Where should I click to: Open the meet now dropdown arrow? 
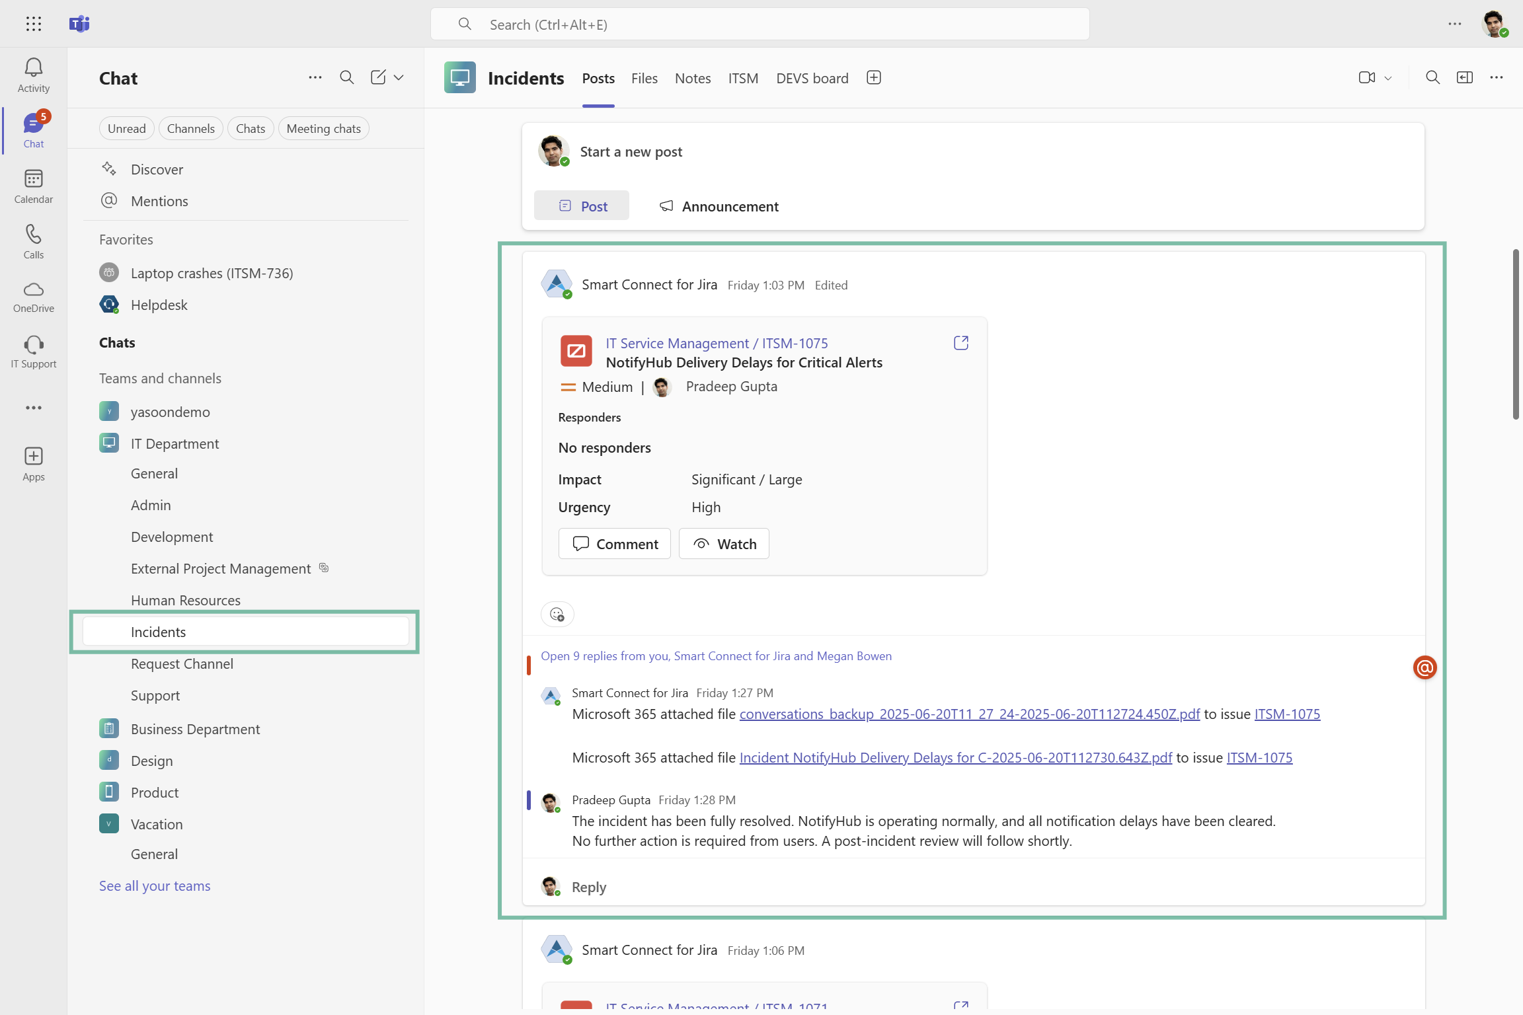1388,78
